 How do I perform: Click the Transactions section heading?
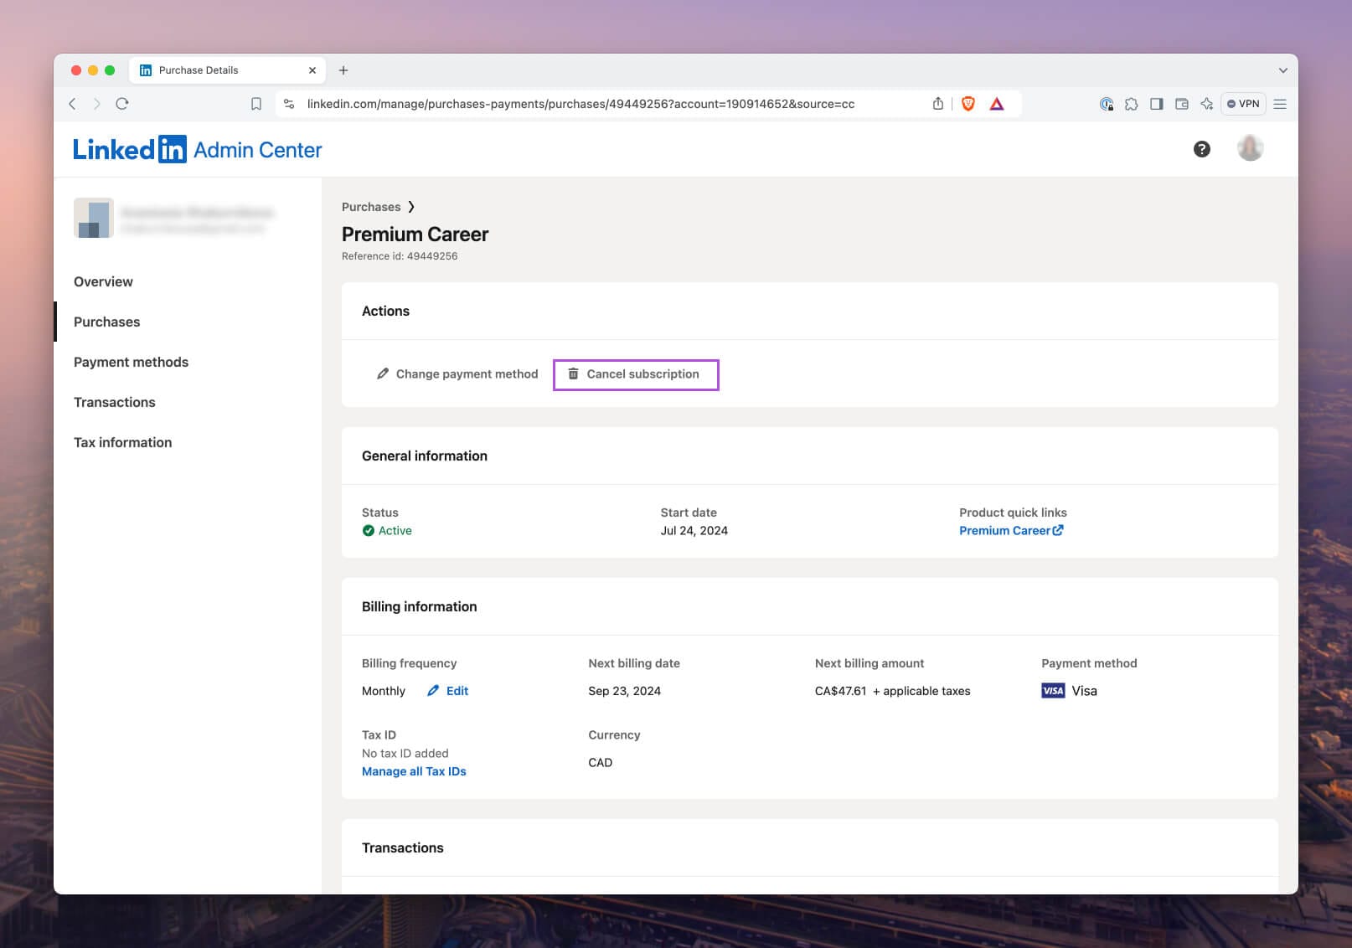tap(403, 848)
